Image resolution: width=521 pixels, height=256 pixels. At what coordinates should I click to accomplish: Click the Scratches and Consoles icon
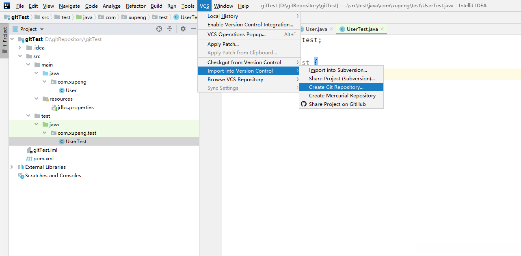pyautogui.click(x=21, y=176)
